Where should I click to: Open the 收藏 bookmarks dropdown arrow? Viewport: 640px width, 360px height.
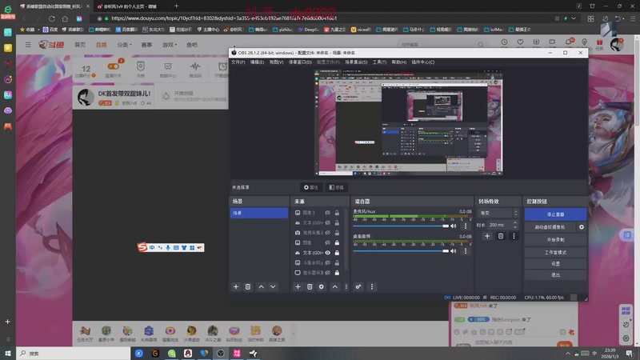39,30
